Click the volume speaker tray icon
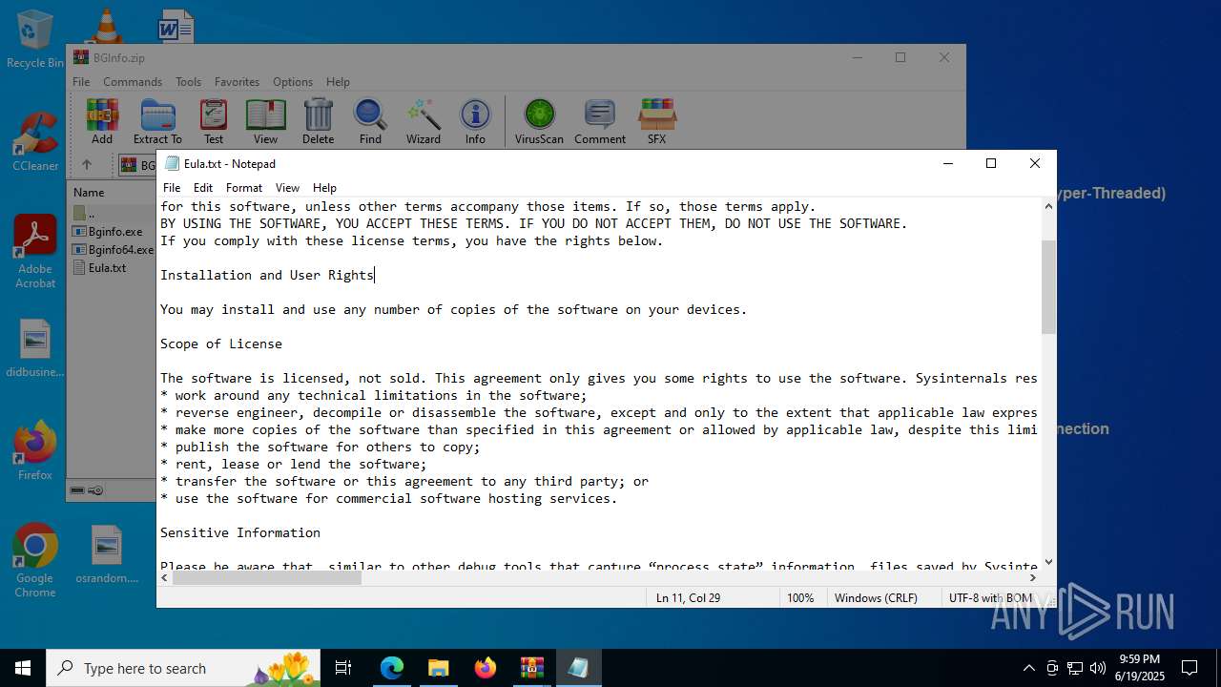The height and width of the screenshot is (687, 1221). [x=1098, y=668]
